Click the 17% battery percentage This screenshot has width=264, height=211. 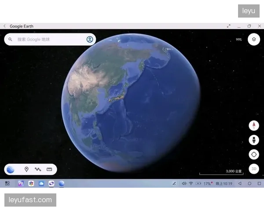207,184
